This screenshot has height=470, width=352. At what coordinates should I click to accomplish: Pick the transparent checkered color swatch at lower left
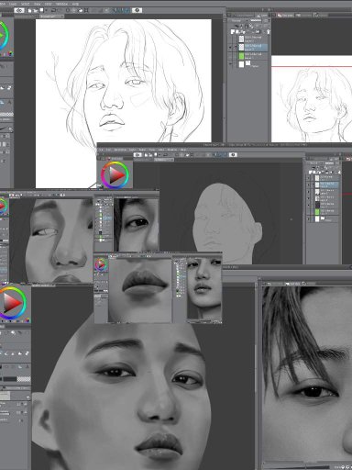[x=24, y=379]
